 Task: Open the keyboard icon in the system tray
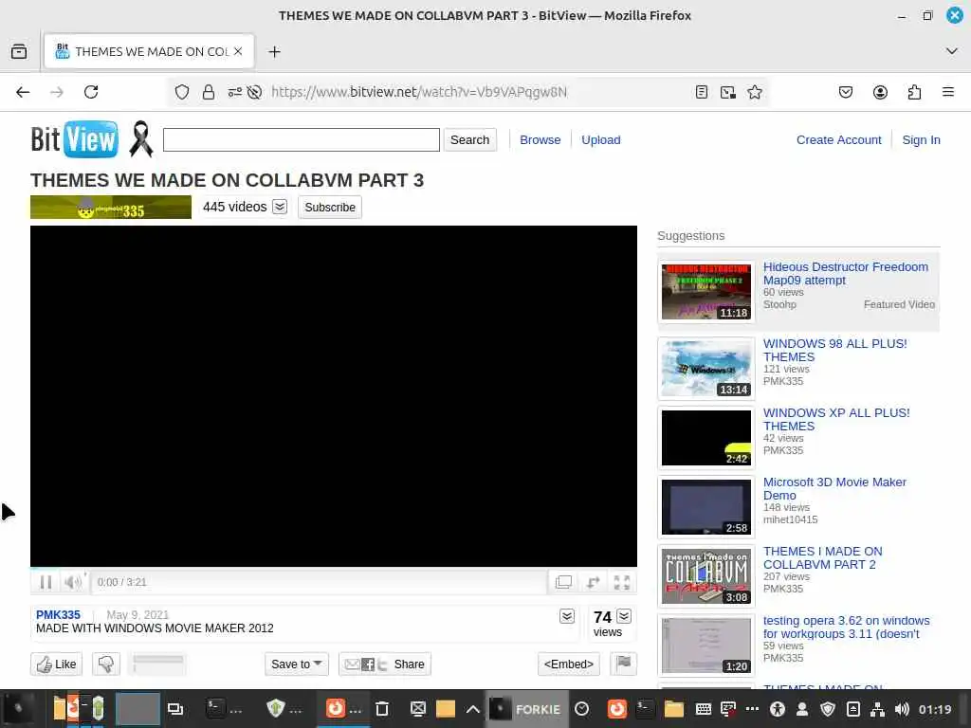703,709
